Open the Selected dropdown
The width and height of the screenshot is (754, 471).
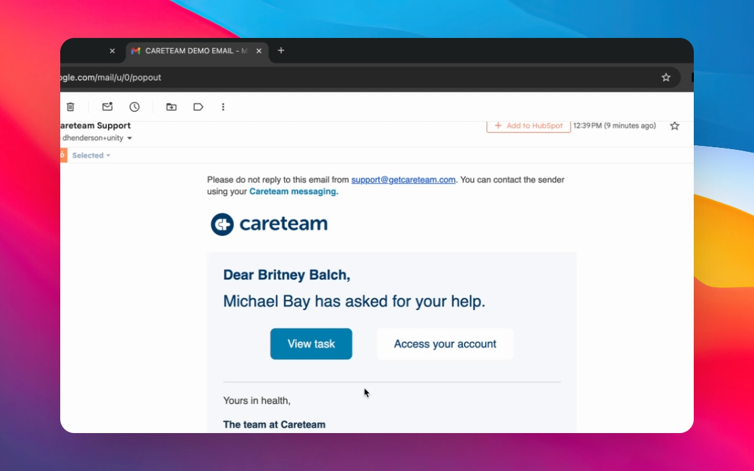(x=91, y=155)
